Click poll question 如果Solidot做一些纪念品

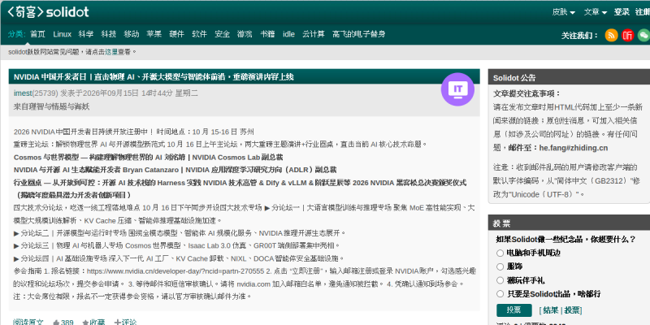[565, 239]
